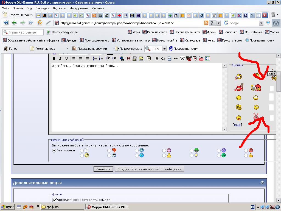Select the yellow smiley message icon radio
The image size is (281, 211).
(x=82, y=156)
